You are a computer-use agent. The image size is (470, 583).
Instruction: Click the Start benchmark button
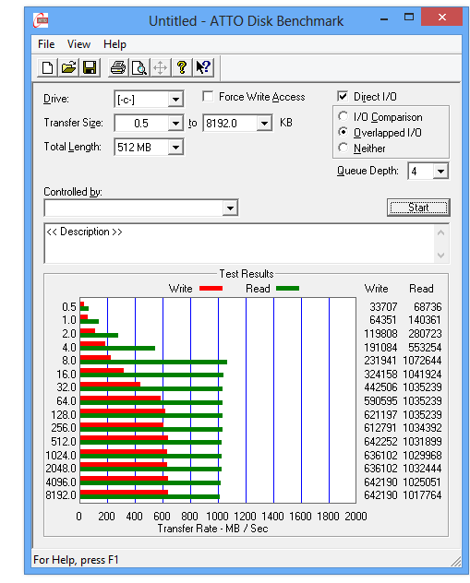tap(418, 208)
